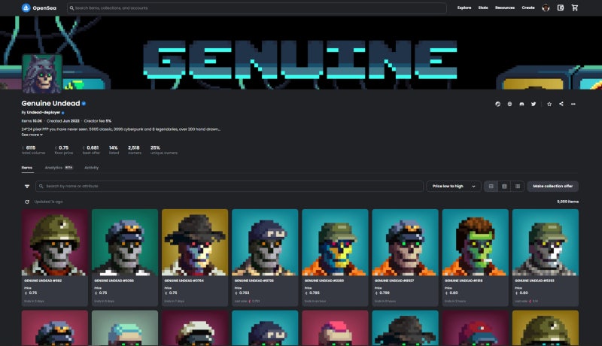
Task: Switch to compact grid view
Action: pos(504,186)
